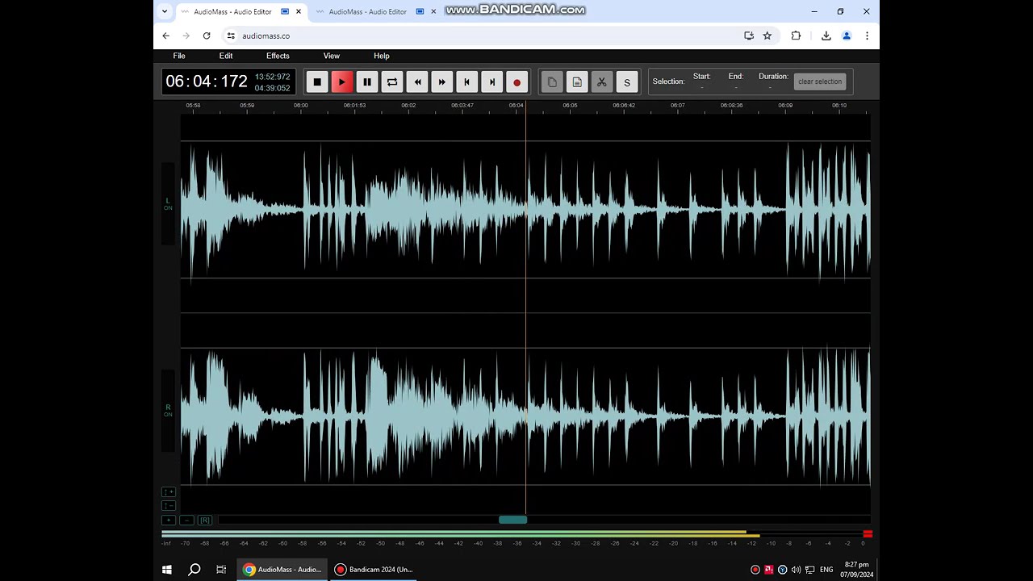The width and height of the screenshot is (1033, 581).
Task: Open Chrome three-dot menu
Action: (867, 36)
